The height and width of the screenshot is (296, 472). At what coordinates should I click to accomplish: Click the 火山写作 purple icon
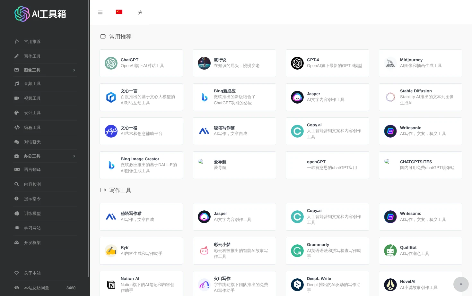click(204, 285)
